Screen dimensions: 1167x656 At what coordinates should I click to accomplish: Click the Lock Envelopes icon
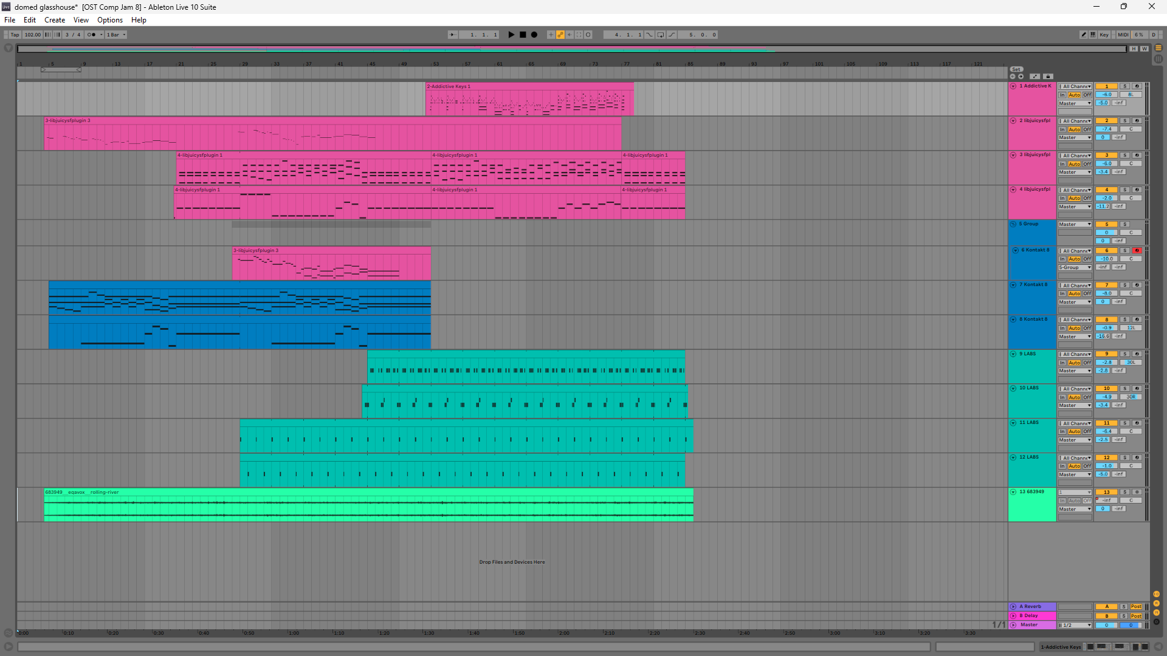click(x=1048, y=77)
